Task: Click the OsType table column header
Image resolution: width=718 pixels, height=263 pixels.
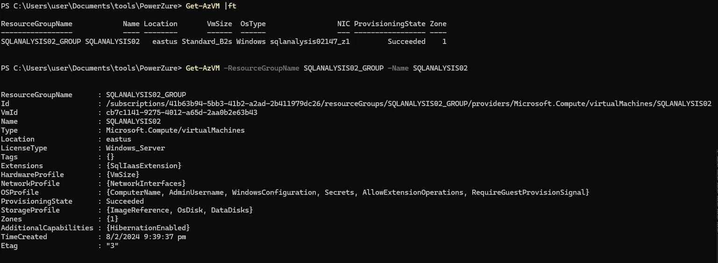Action: pos(253,24)
